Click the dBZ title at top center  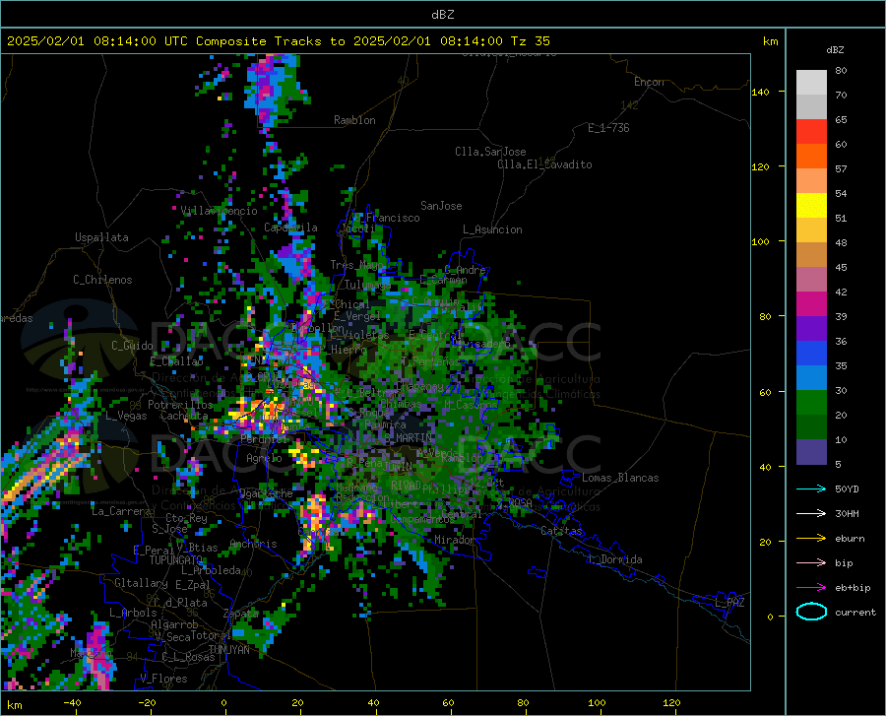coord(442,15)
